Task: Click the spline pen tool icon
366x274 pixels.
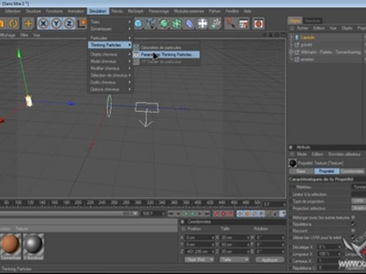Action: tap(151, 24)
